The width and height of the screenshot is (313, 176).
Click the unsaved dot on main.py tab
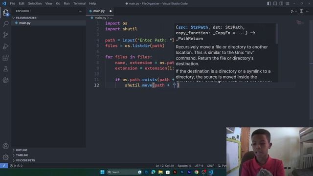111,11
